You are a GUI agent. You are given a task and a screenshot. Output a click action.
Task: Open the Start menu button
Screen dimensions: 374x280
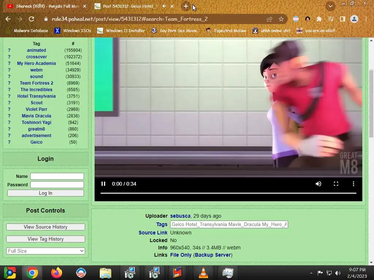[x=9, y=273]
